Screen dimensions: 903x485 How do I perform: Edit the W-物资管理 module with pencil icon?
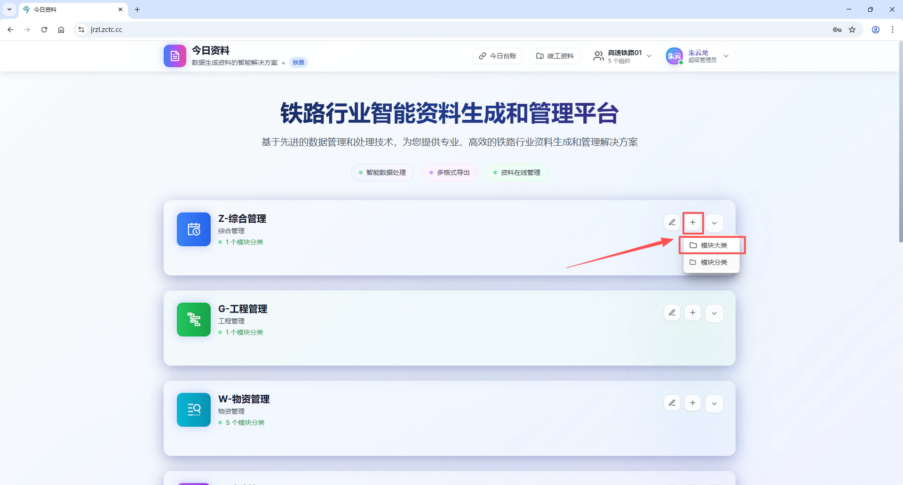(x=672, y=403)
